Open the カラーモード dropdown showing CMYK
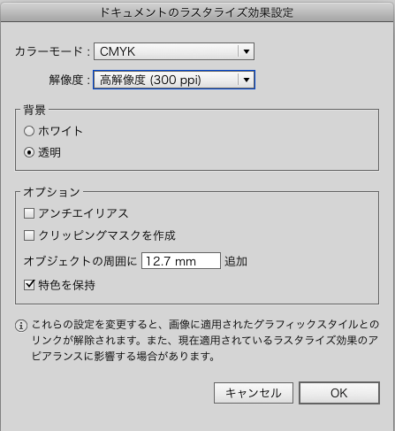 174,51
